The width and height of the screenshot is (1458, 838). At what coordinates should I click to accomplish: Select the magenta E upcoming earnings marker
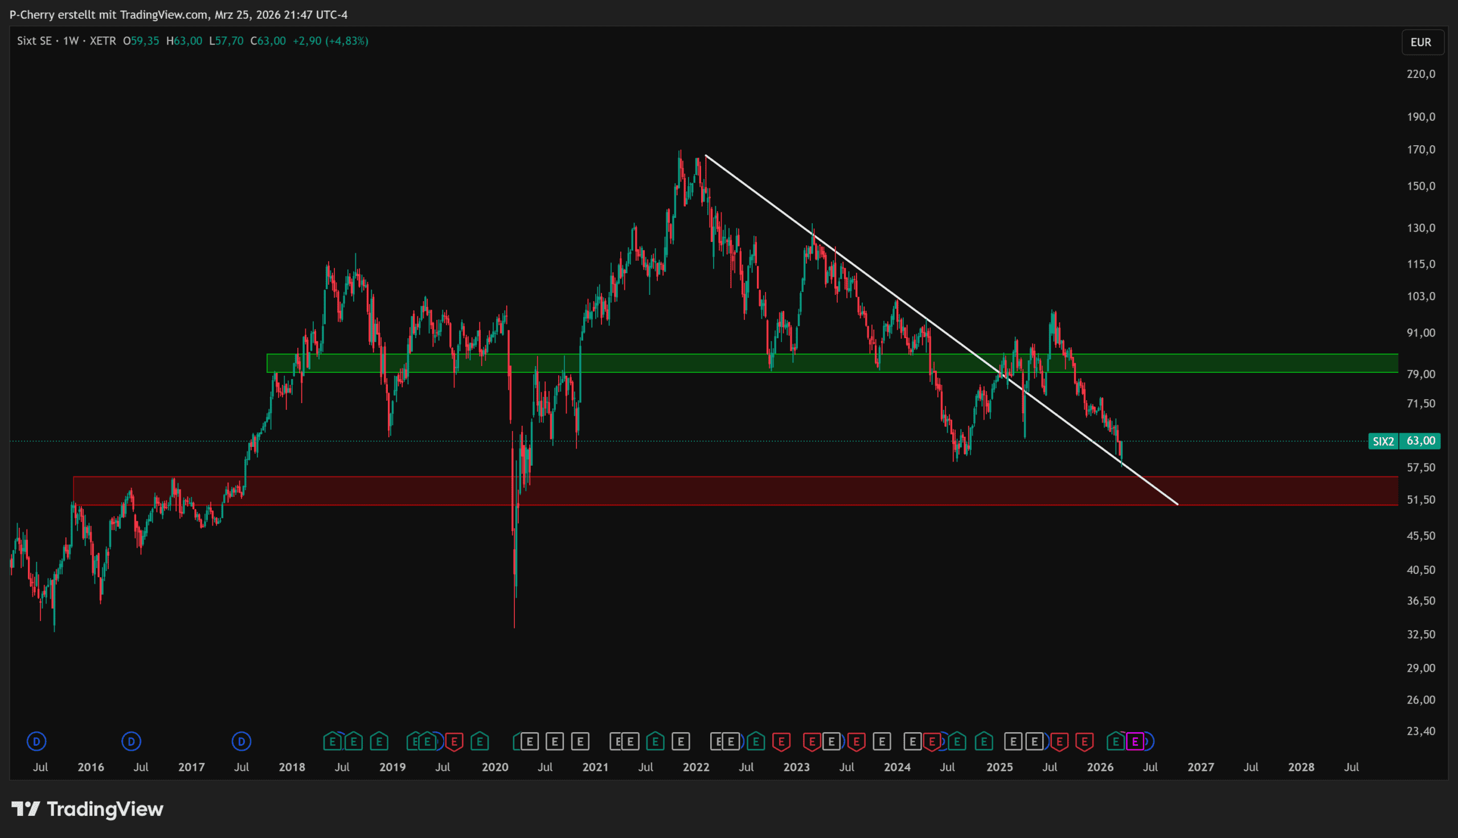(x=1135, y=741)
